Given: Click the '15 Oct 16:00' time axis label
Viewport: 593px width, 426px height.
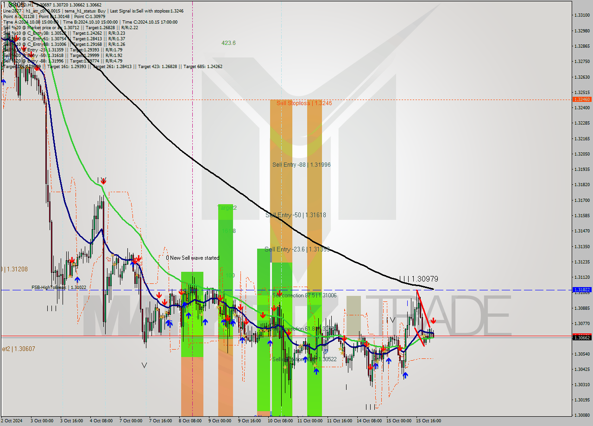Looking at the screenshot, I should coord(429,421).
